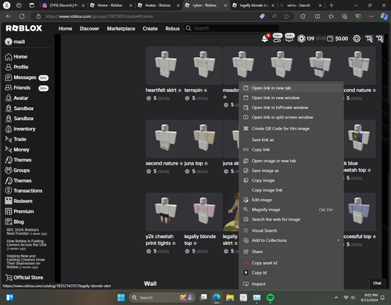Open the juna top item thumbnail
The image size is (391, 305).
point(203,139)
